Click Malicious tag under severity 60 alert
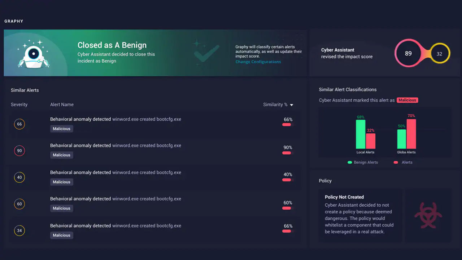 click(x=62, y=208)
